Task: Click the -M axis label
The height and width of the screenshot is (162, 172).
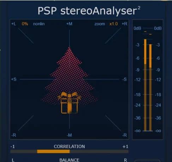Action: [69, 135]
